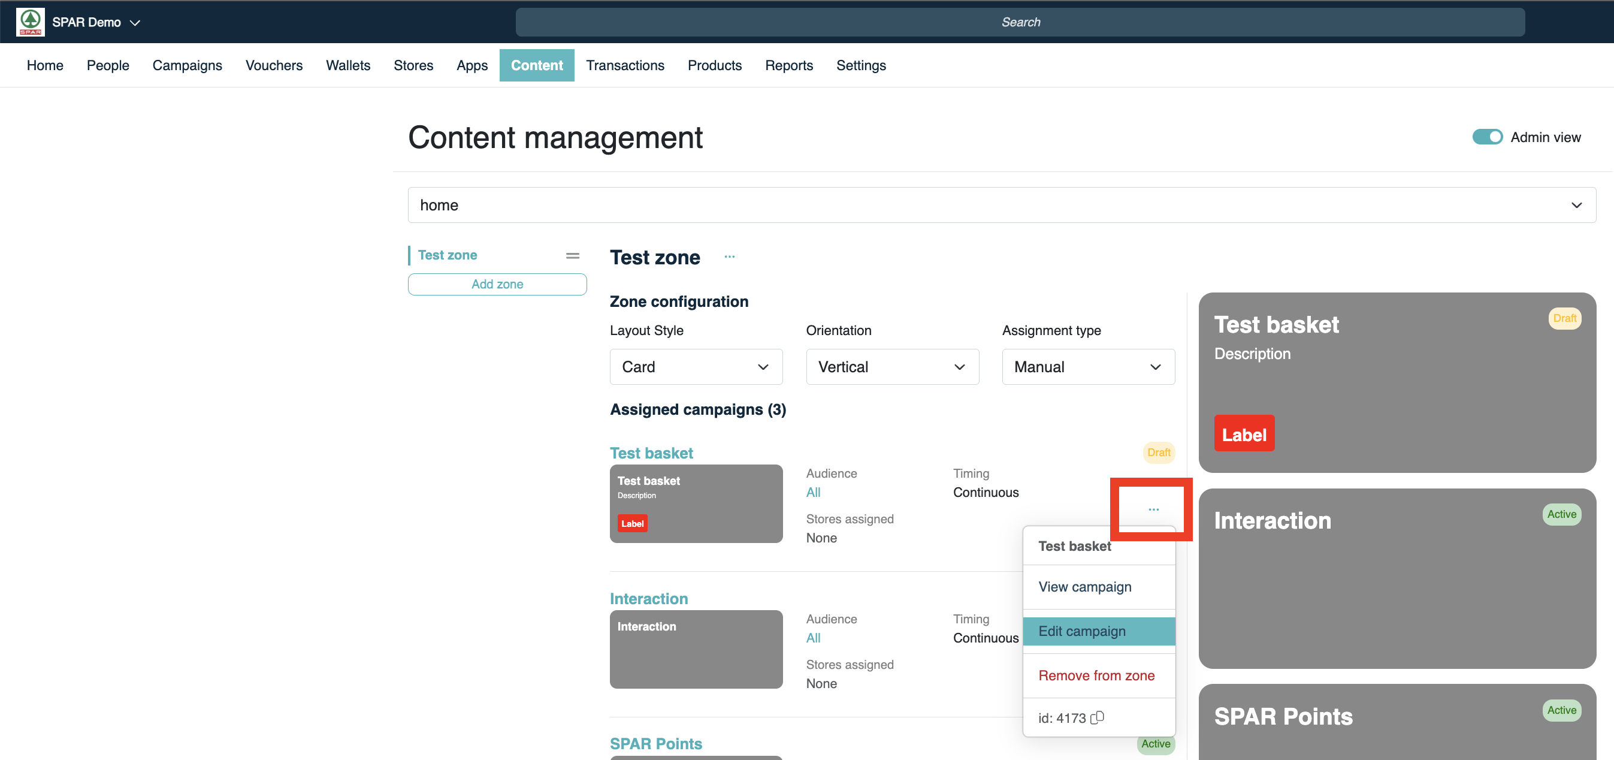Image resolution: width=1614 pixels, height=760 pixels.
Task: Open the Orientation Vertical dropdown
Action: pyautogui.click(x=891, y=367)
